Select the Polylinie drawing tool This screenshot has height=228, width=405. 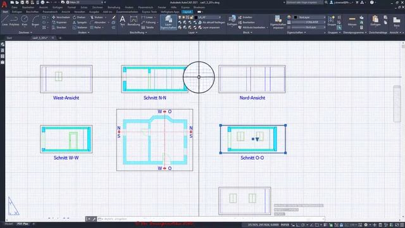(14, 20)
